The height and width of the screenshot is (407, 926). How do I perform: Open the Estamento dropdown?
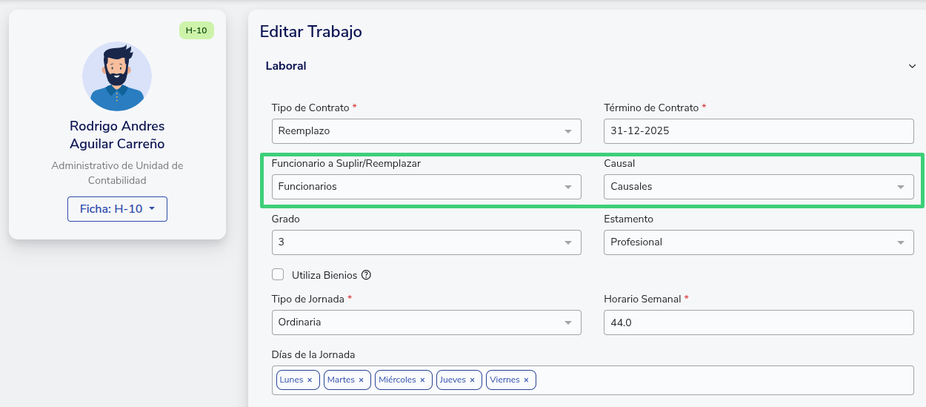tap(759, 242)
